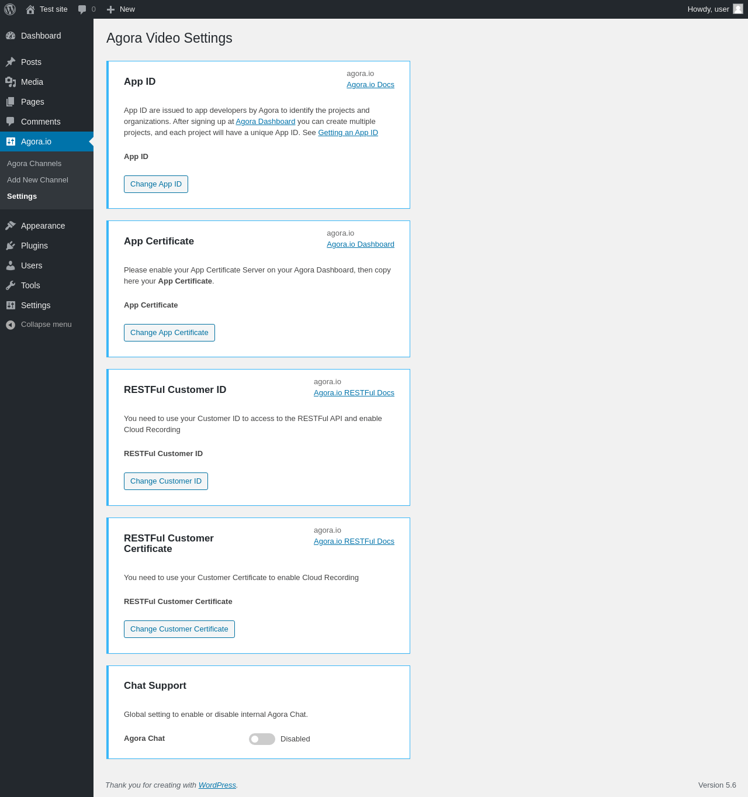Viewport: 748px width, 797px height.
Task: Click the WordPress logo icon
Action: (10, 9)
